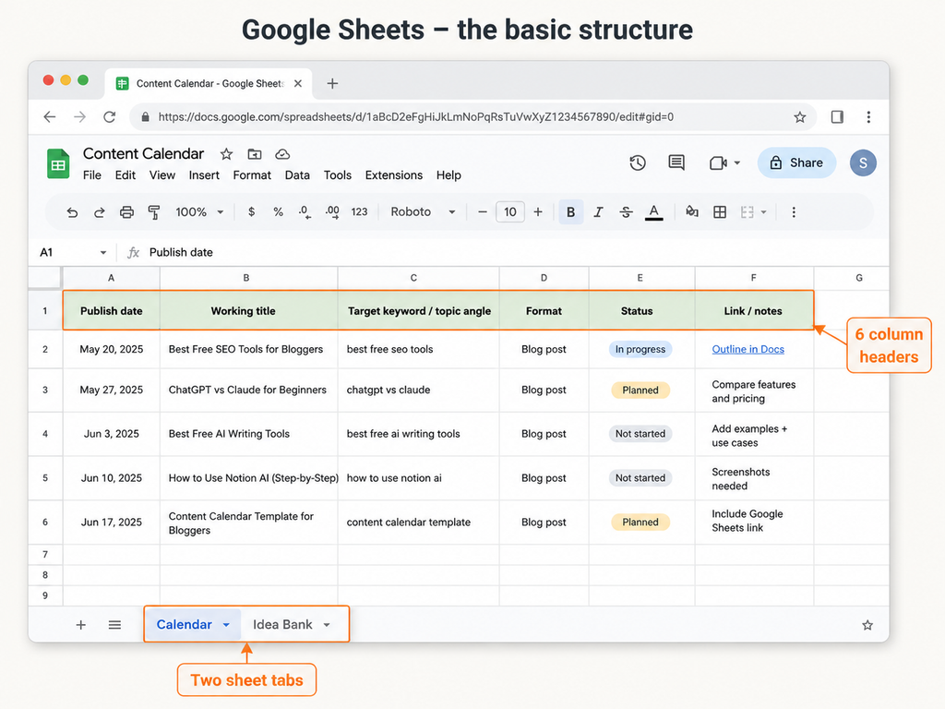
Task: Click the Planned chip in row 3
Action: (640, 391)
